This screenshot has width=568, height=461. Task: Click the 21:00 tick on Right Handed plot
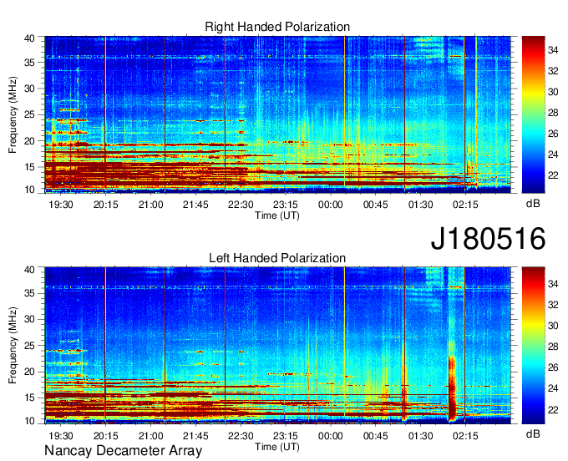click(x=150, y=205)
